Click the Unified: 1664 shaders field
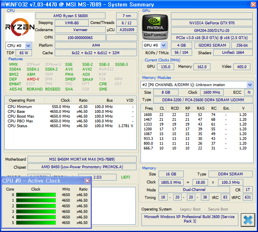Viewport: 258px width, 232px height. point(233,53)
